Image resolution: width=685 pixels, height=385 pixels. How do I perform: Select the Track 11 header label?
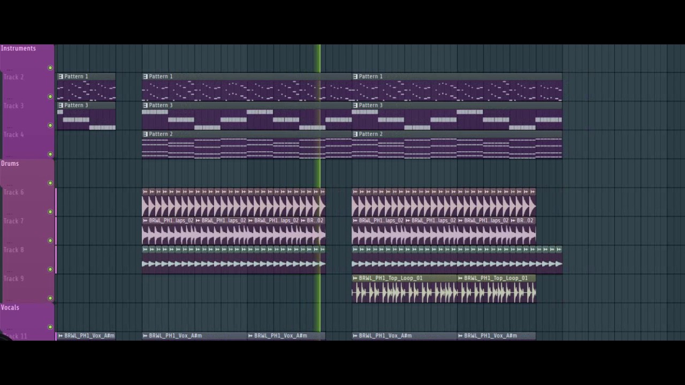pyautogui.click(x=15, y=336)
